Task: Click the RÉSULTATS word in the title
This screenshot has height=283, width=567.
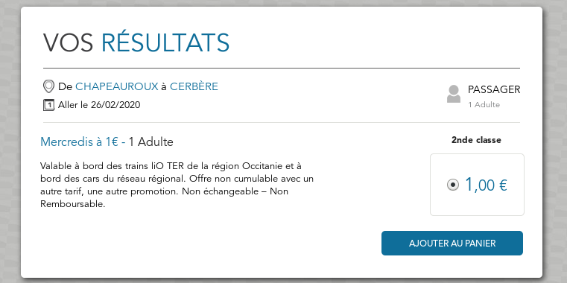Action: click(165, 43)
